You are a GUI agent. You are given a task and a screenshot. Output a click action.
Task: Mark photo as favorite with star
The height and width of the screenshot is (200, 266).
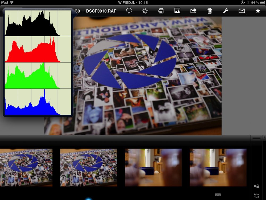pyautogui.click(x=258, y=11)
